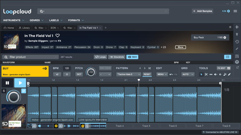241x135 pixels.
Task: Select the mute slice tool
Action: (216, 74)
